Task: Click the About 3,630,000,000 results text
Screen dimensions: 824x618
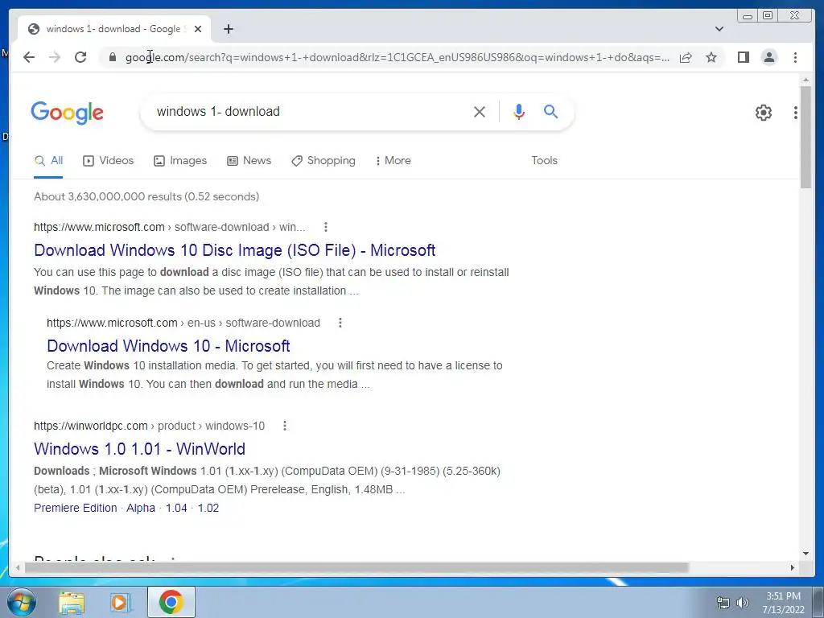Action: click(146, 196)
